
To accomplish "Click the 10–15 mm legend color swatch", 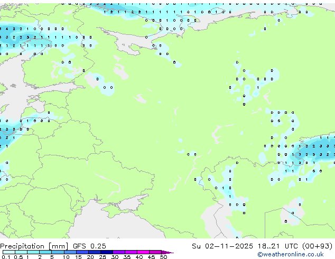I will click(70, 252).
